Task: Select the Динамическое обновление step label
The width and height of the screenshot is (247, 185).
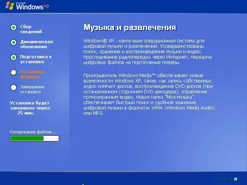Action: (37, 44)
